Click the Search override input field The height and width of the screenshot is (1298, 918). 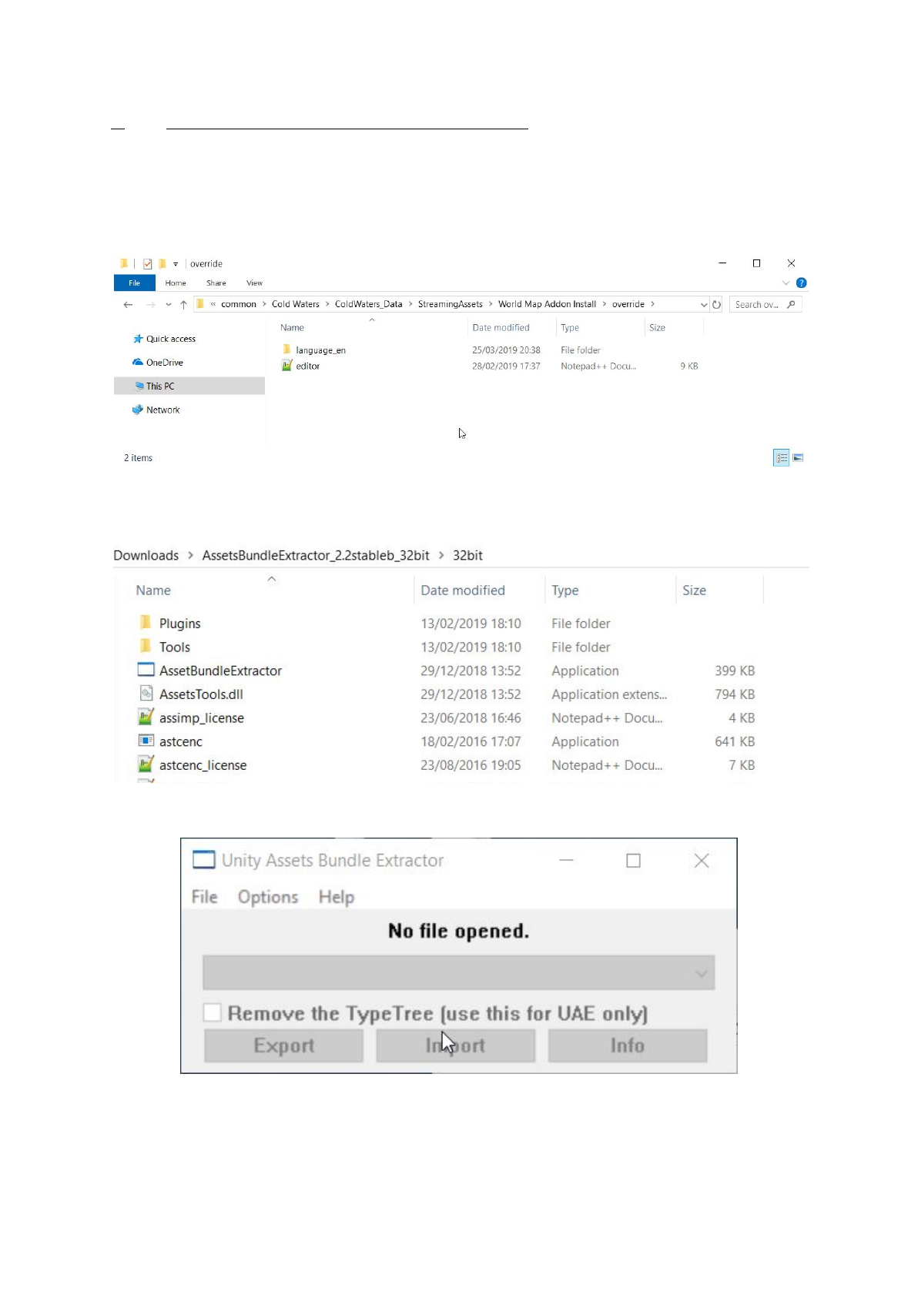click(766, 305)
